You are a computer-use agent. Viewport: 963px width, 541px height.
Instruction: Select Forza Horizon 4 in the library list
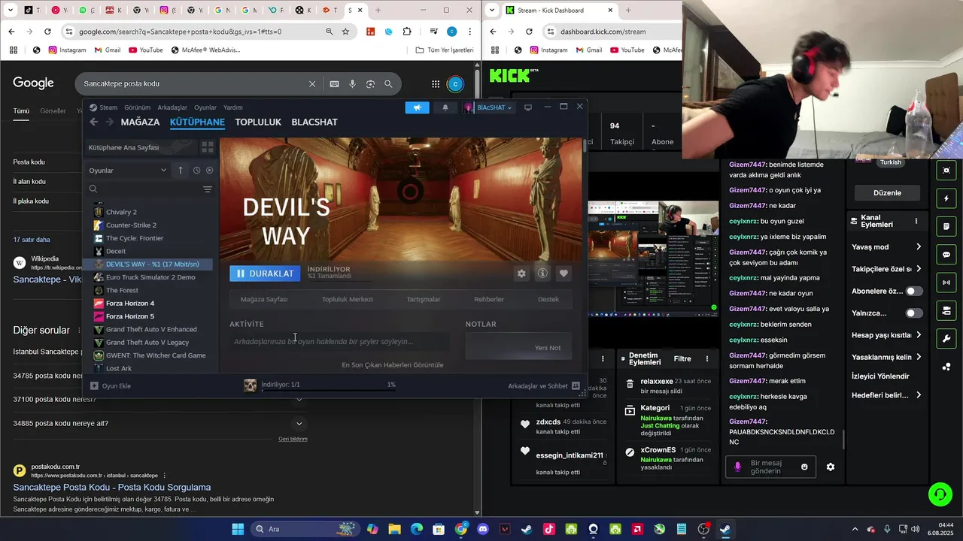pyautogui.click(x=129, y=304)
